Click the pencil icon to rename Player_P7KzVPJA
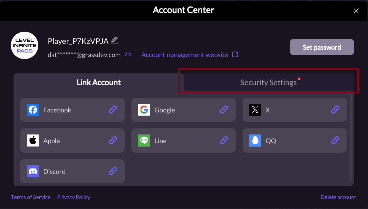Viewport: 368px width, 209px height. click(x=114, y=40)
